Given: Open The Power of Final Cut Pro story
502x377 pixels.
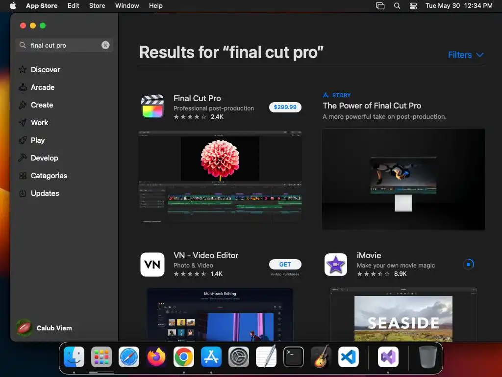Looking at the screenshot, I should 372,106.
